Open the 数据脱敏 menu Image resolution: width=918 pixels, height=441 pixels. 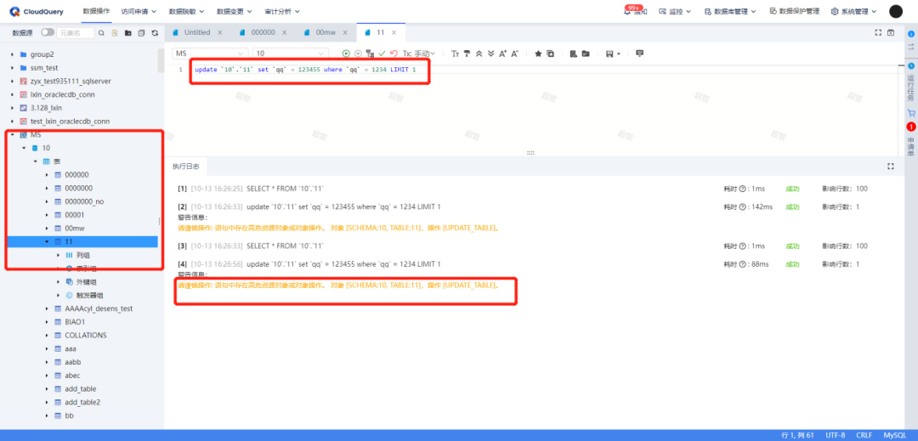pyautogui.click(x=186, y=11)
